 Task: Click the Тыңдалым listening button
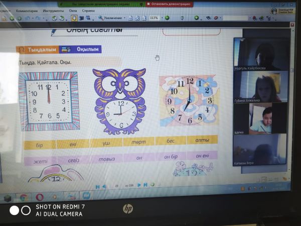click(x=37, y=49)
